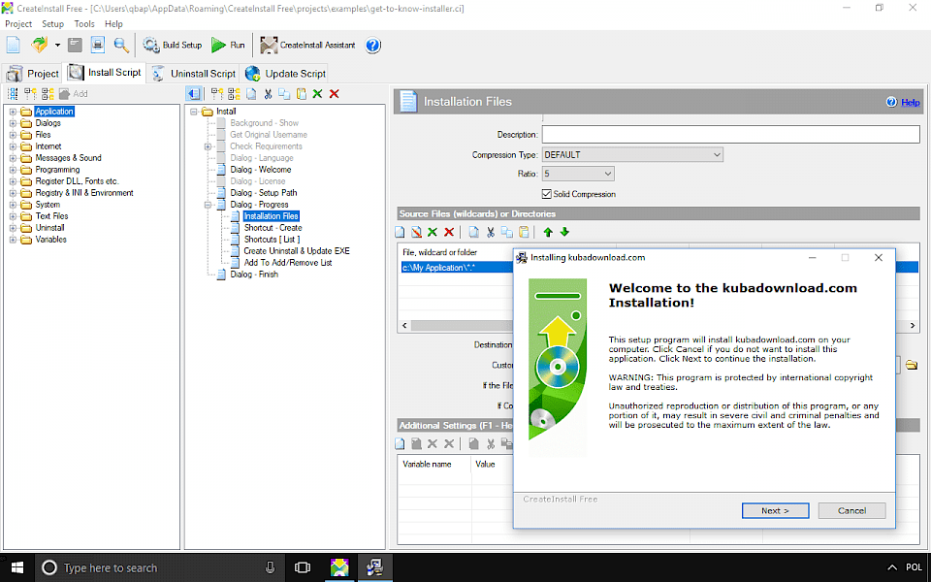The image size is (931, 582).
Task: Click the add new item icon in Source Files toolbar
Action: point(400,232)
